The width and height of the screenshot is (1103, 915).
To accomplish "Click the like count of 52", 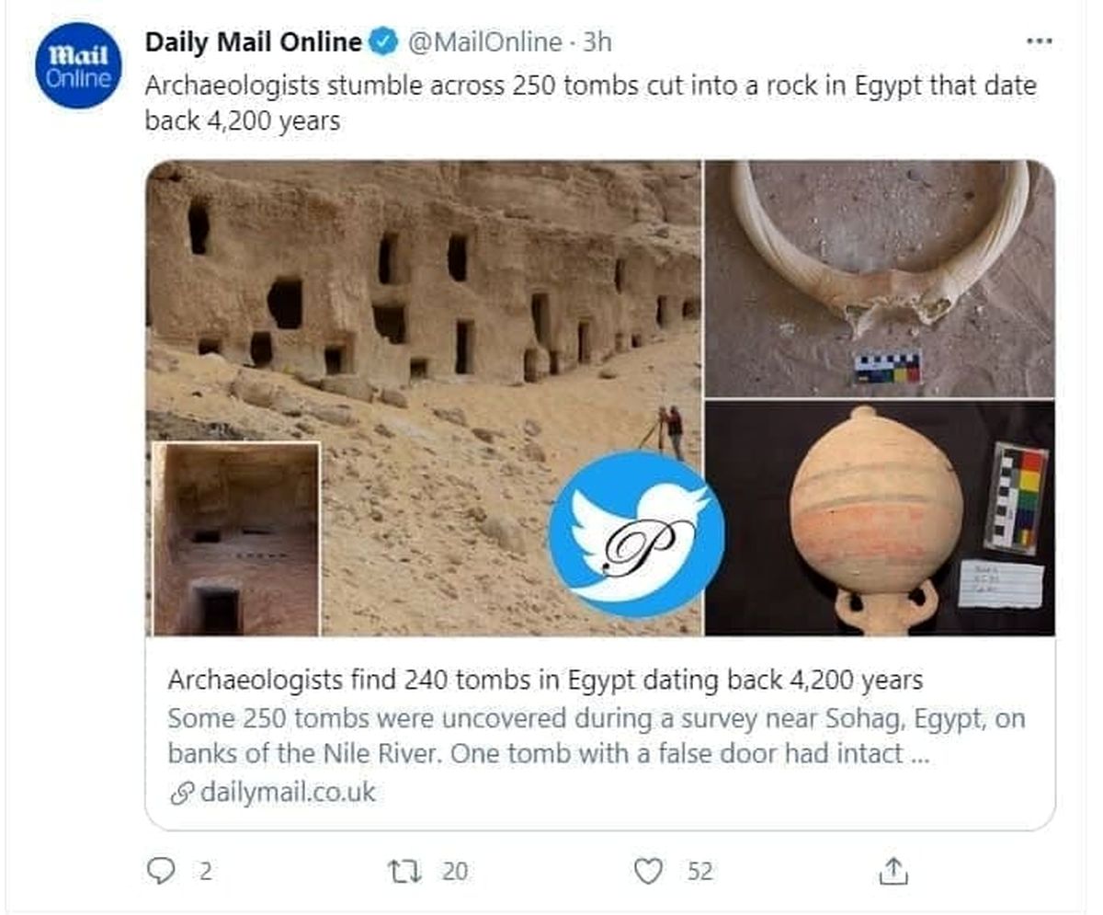I will click(x=700, y=871).
